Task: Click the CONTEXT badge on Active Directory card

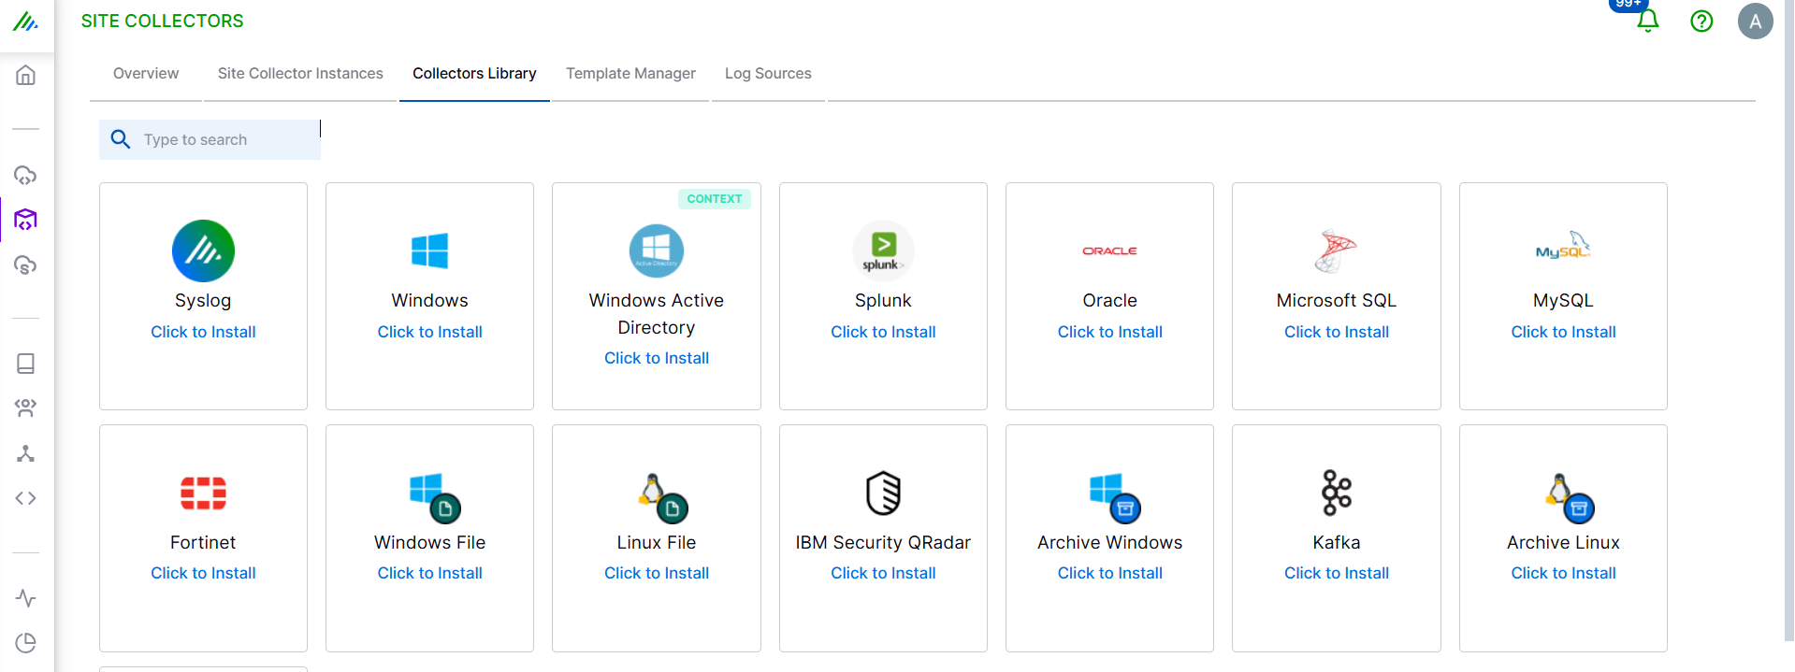Action: [715, 198]
